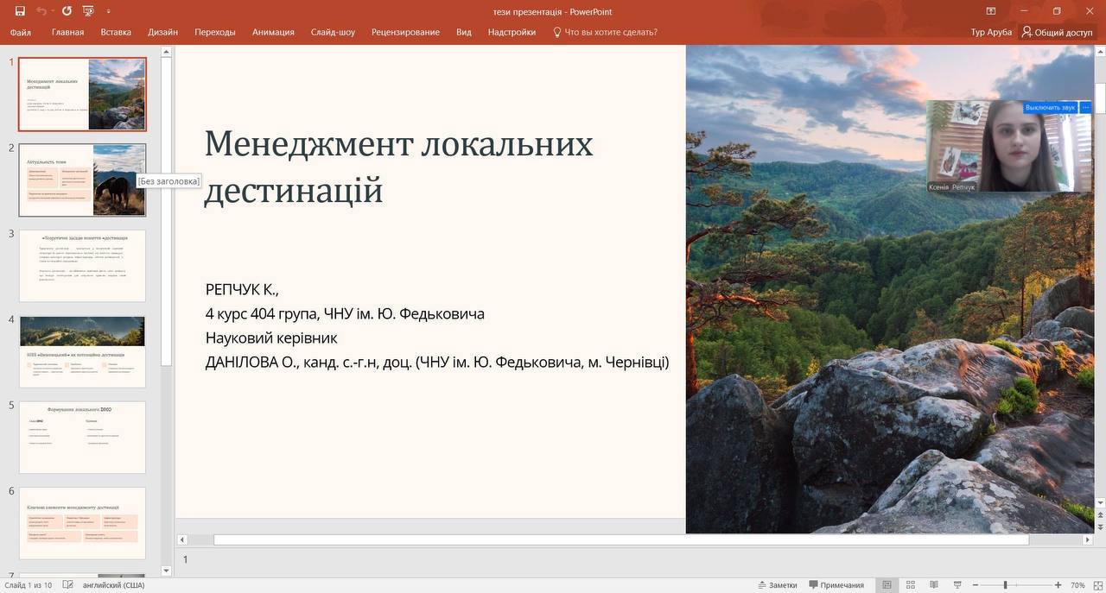The image size is (1106, 593).
Task: Click the Ксенія Репчук video thumbnail
Action: tap(1008, 146)
